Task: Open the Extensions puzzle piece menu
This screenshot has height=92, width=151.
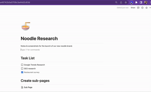Action: (136, 3)
